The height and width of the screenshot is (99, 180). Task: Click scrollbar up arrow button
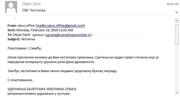coord(177,21)
